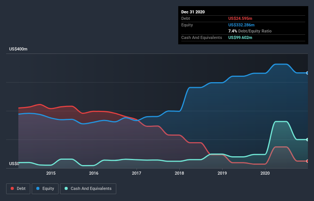Click the 2020 x-axis label

265,173
